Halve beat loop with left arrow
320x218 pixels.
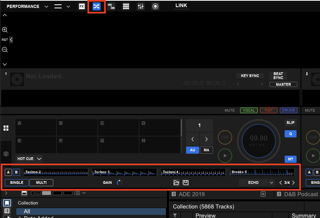pyautogui.click(x=193, y=139)
